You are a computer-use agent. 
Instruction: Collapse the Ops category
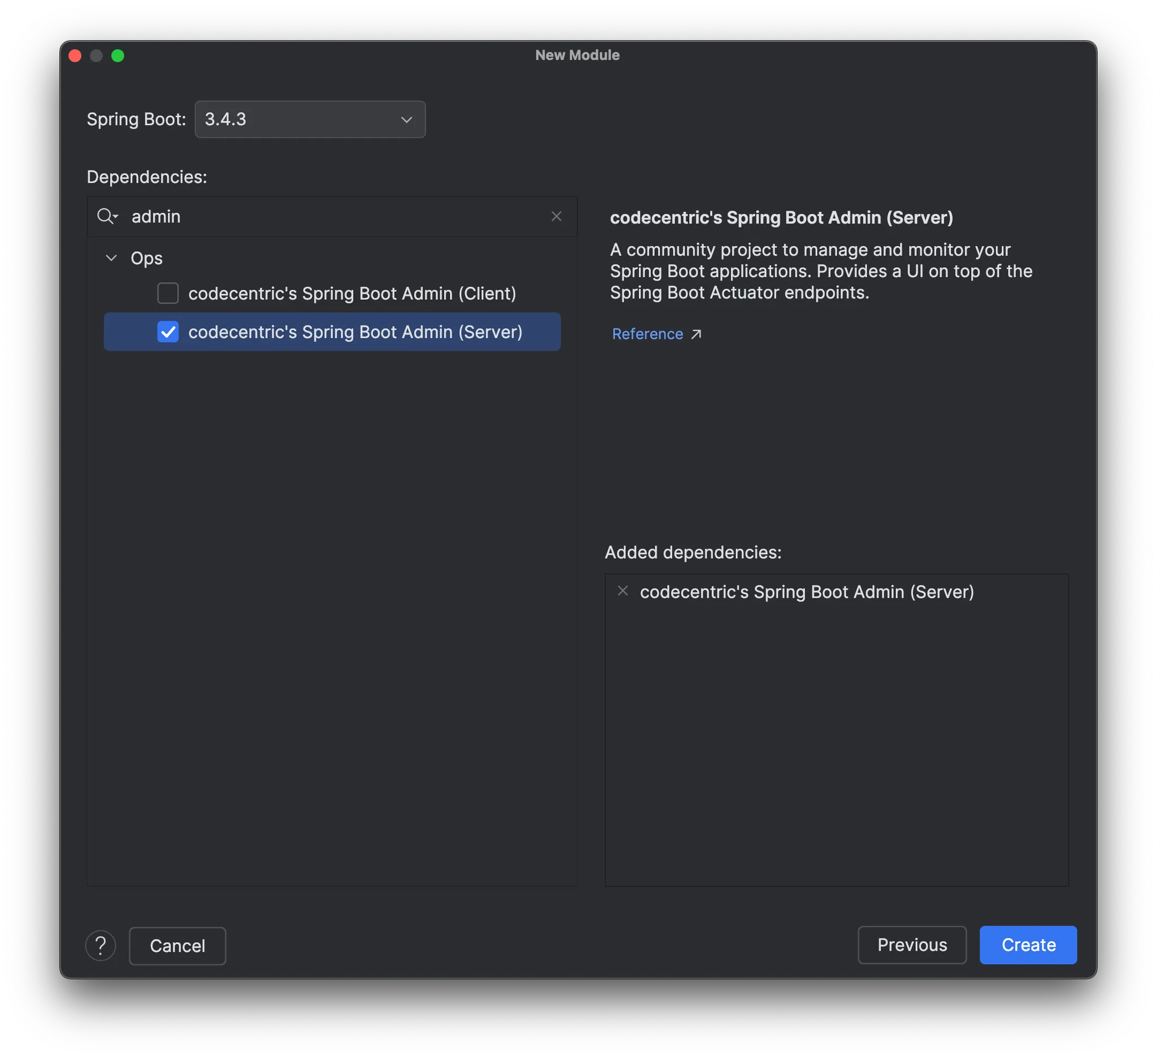(111, 258)
